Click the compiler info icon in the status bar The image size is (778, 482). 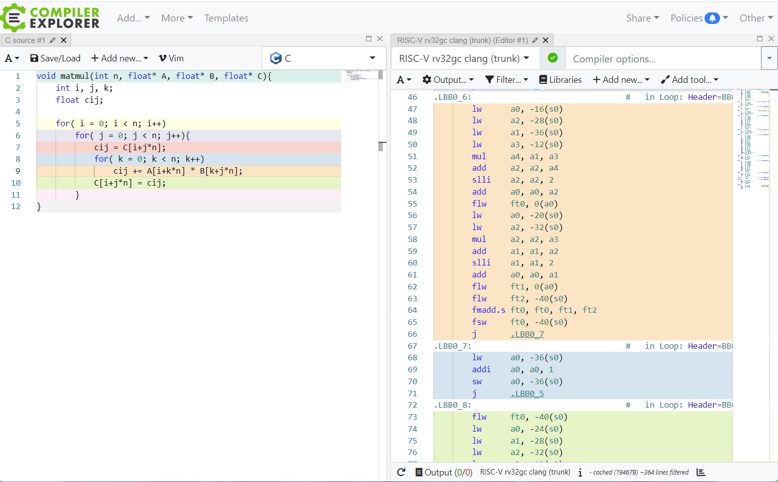click(x=580, y=472)
